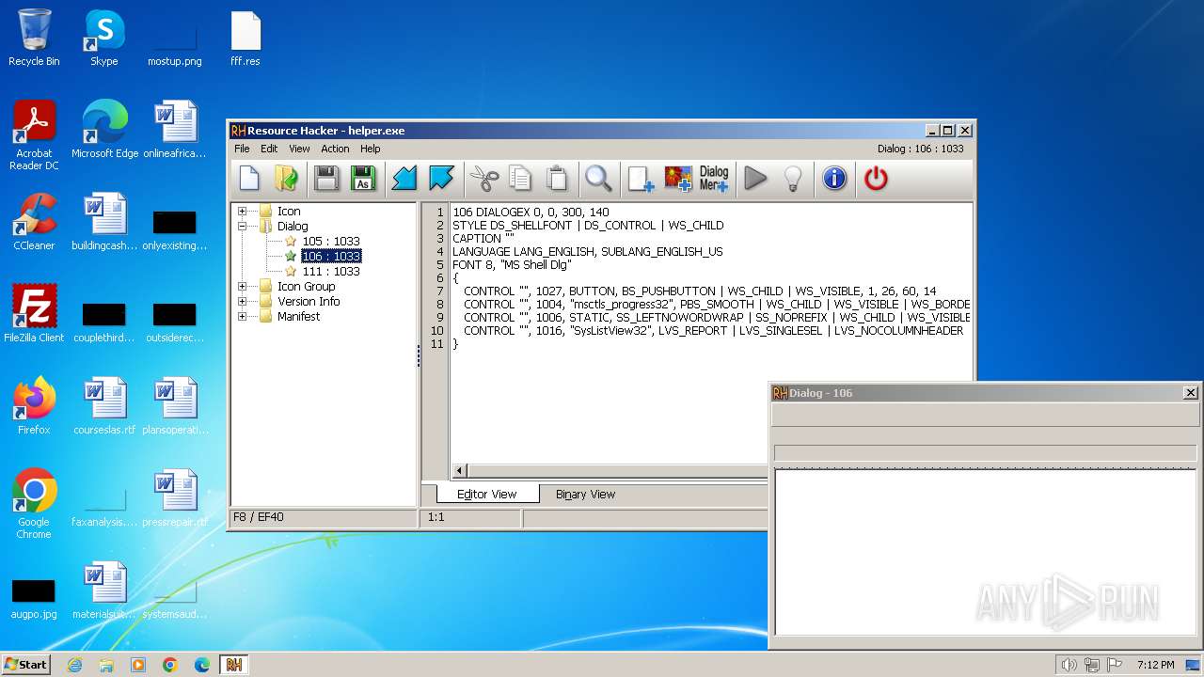This screenshot has height=677, width=1204.
Task: Click the Copy toolbar icon
Action: pyautogui.click(x=520, y=178)
